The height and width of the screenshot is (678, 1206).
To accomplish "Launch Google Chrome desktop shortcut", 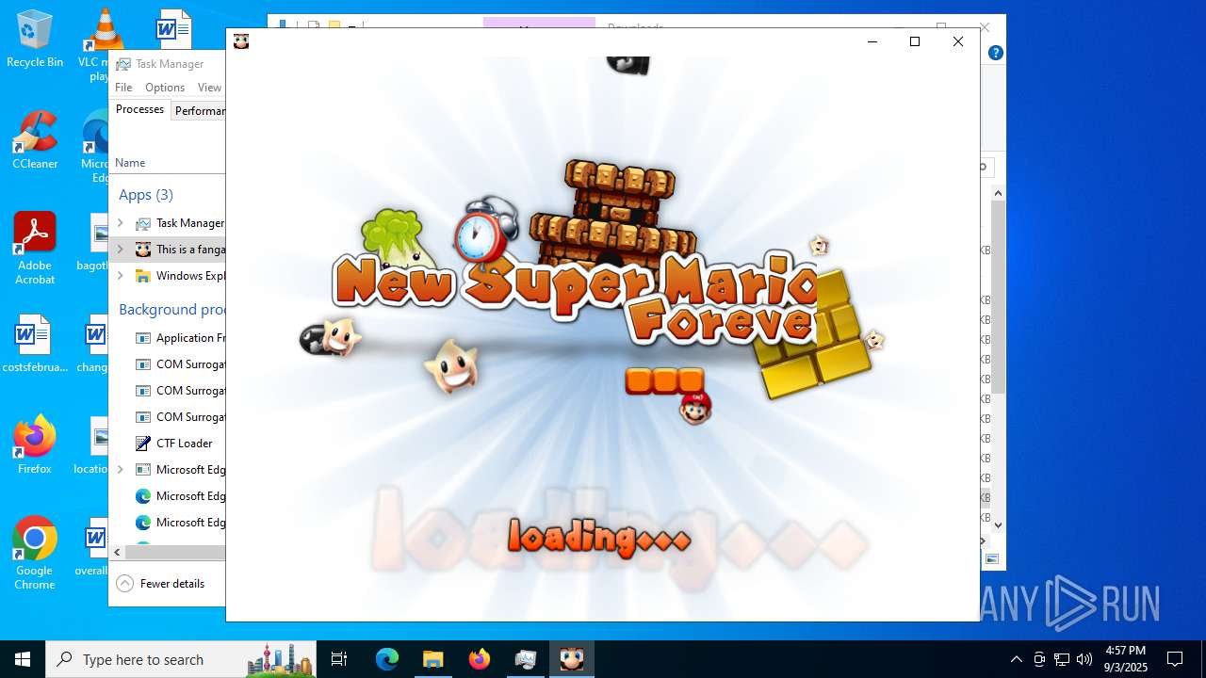I will tap(35, 554).
